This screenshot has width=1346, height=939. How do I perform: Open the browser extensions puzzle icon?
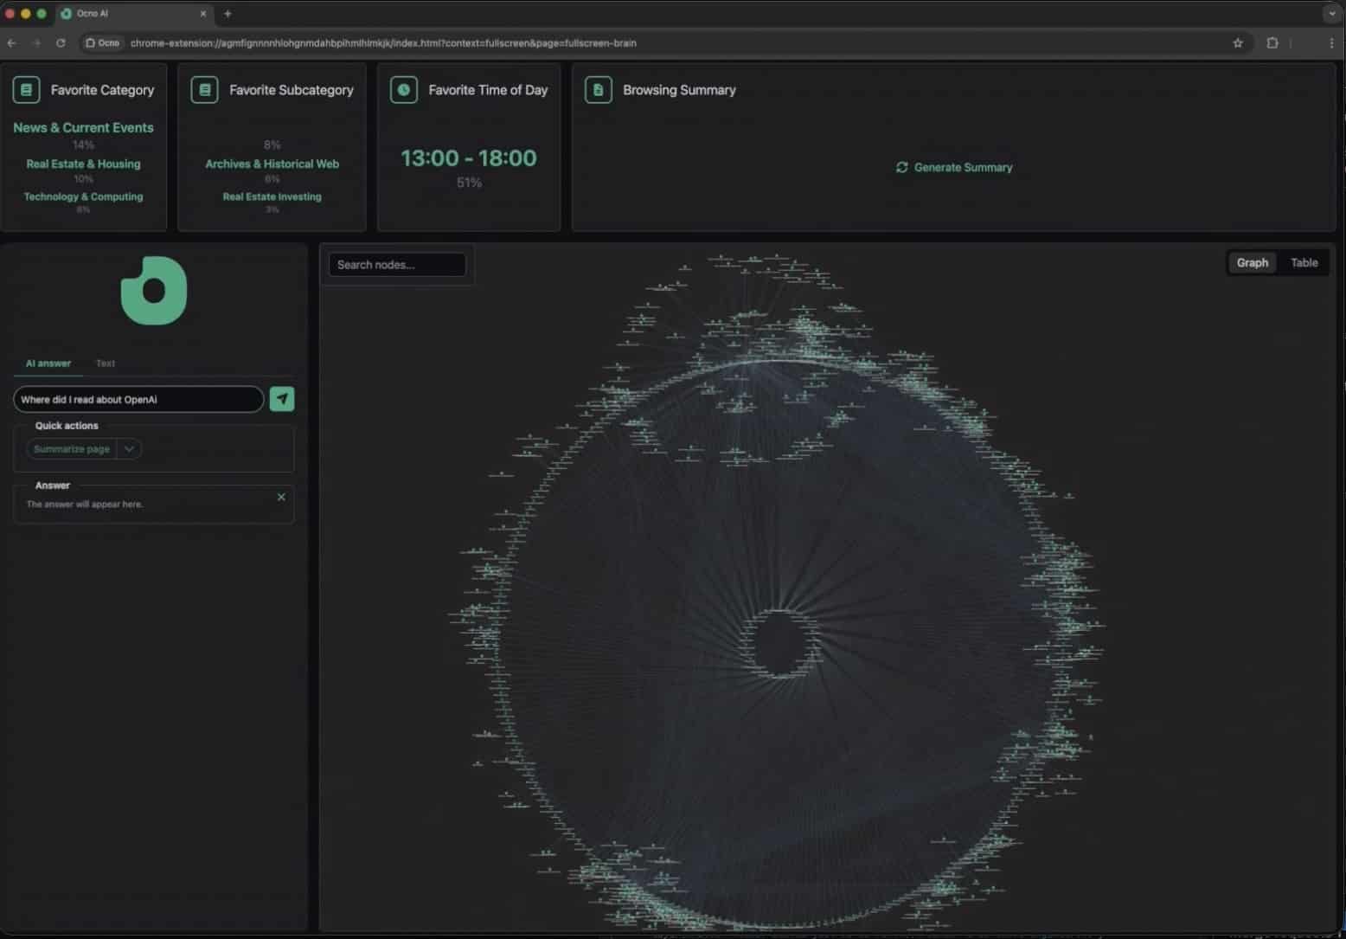tap(1272, 42)
